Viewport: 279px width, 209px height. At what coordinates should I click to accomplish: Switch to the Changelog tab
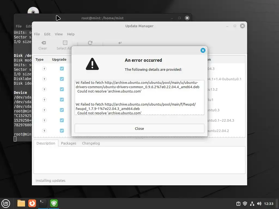point(91,143)
